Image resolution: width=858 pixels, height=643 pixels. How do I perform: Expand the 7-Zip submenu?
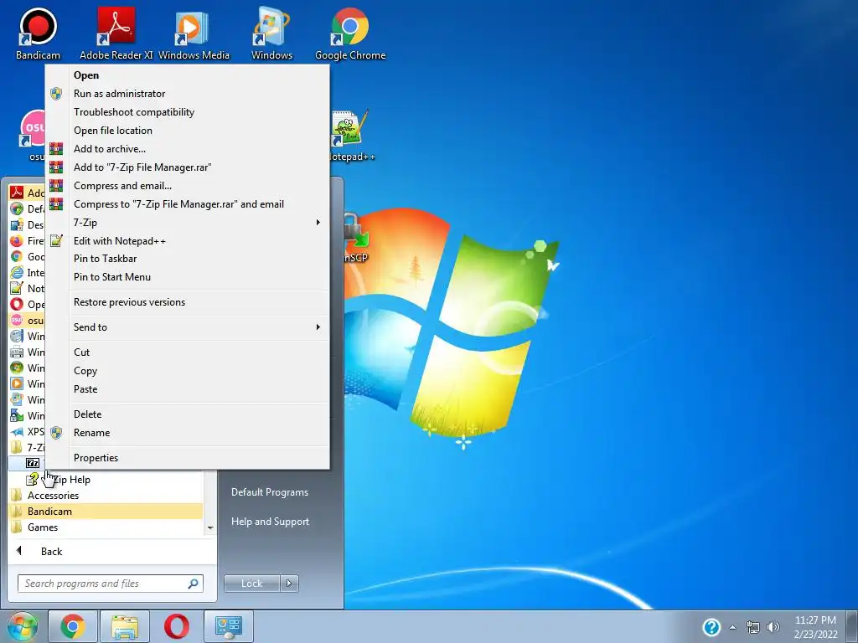pyautogui.click(x=187, y=223)
